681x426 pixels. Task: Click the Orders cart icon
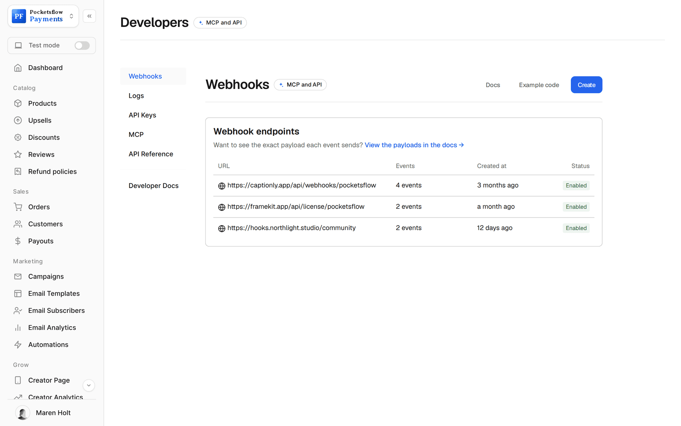point(18,207)
